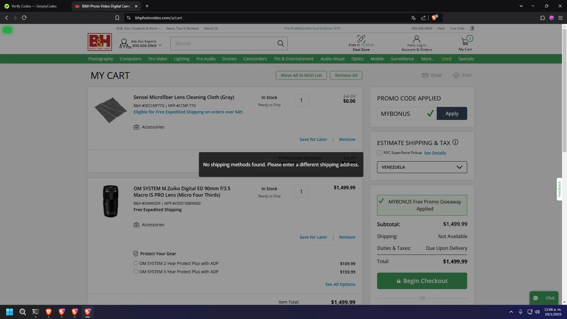
Task: Open the Drones menu
Action: 229,59
